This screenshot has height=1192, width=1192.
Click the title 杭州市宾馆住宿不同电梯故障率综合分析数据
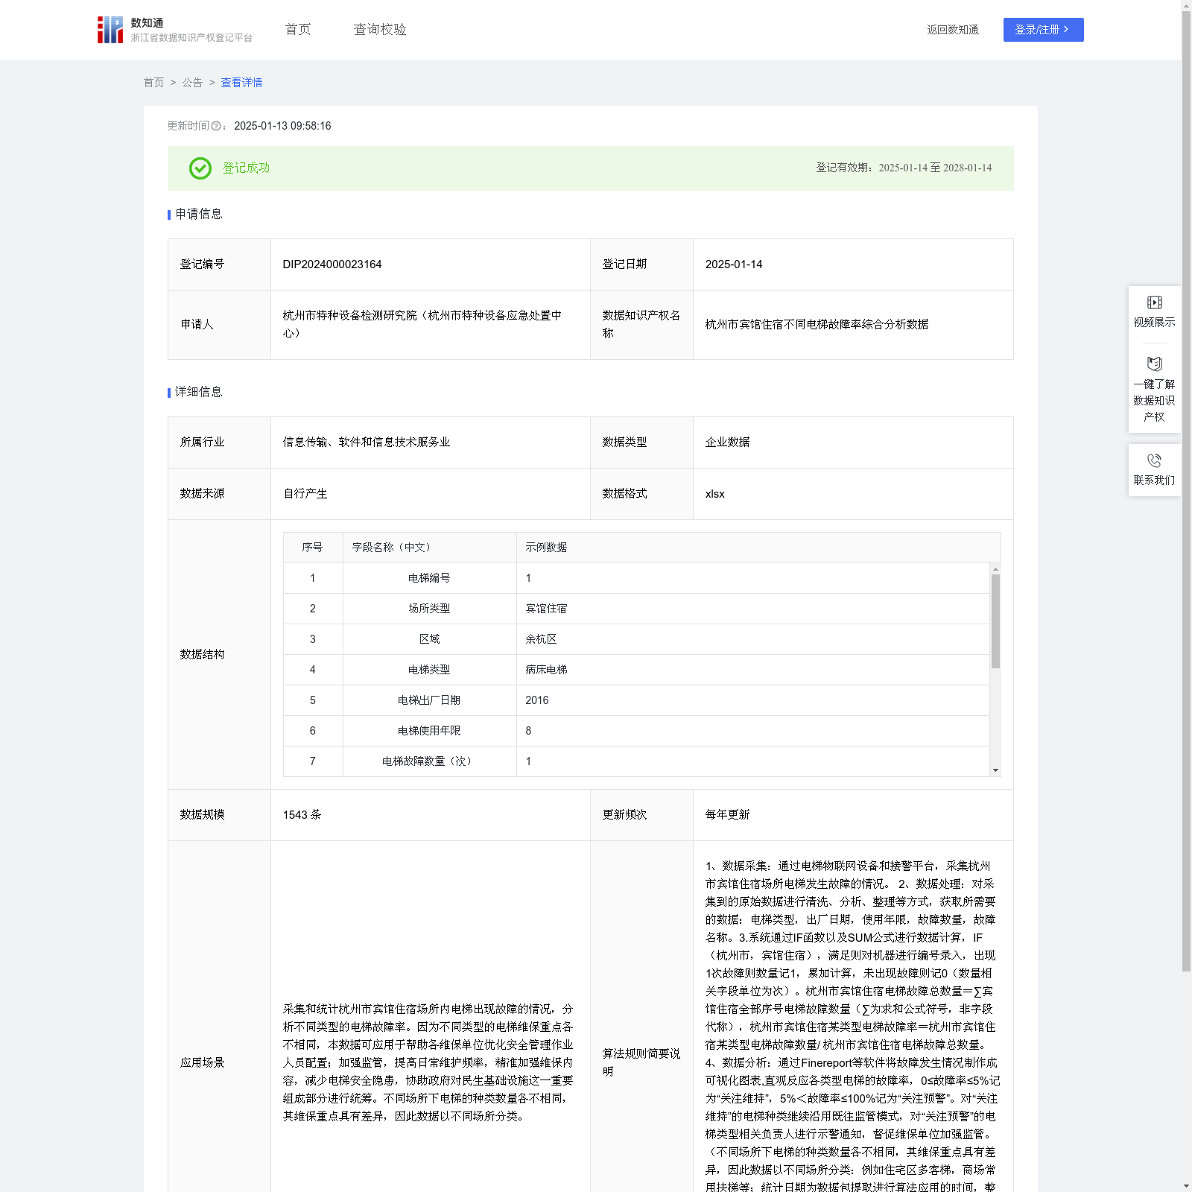[x=817, y=325]
